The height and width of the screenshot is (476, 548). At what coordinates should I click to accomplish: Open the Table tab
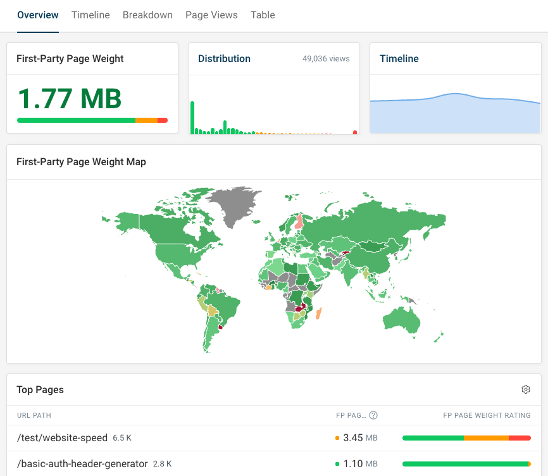pos(263,15)
